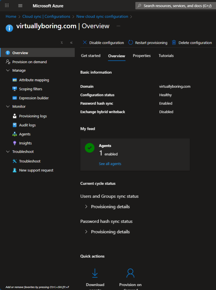Go to Home breadcrumb
Viewport: 216px width, 290px height.
tap(11, 16)
